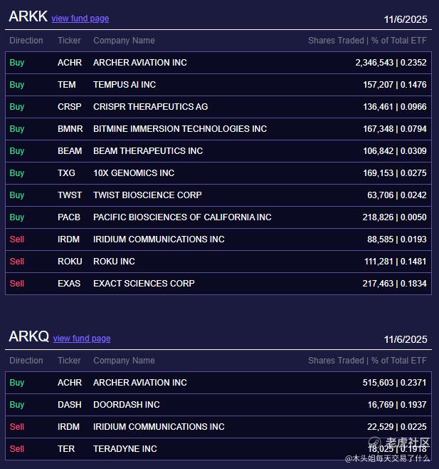Click the value 217,463 | 0.1834
Screen dimensions: 439x469
[x=394, y=284]
